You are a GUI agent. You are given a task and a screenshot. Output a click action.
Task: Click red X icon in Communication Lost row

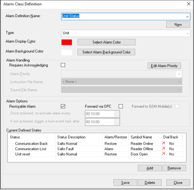[x=163, y=149]
